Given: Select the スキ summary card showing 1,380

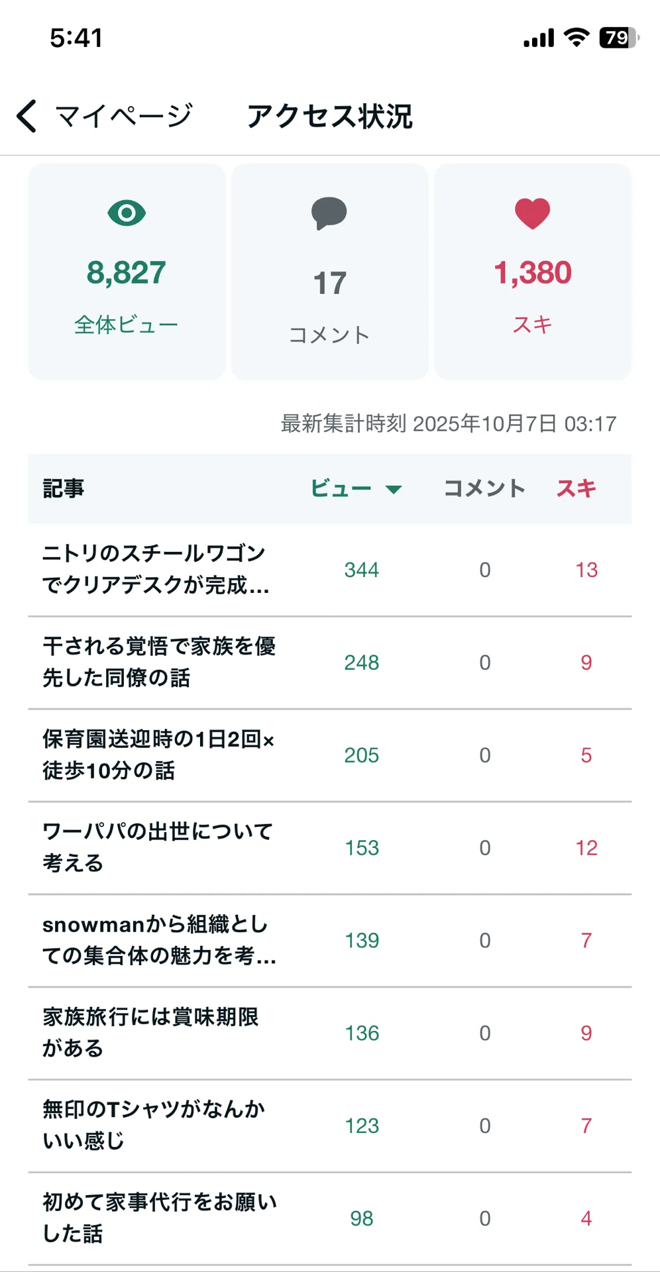Looking at the screenshot, I should [x=533, y=272].
